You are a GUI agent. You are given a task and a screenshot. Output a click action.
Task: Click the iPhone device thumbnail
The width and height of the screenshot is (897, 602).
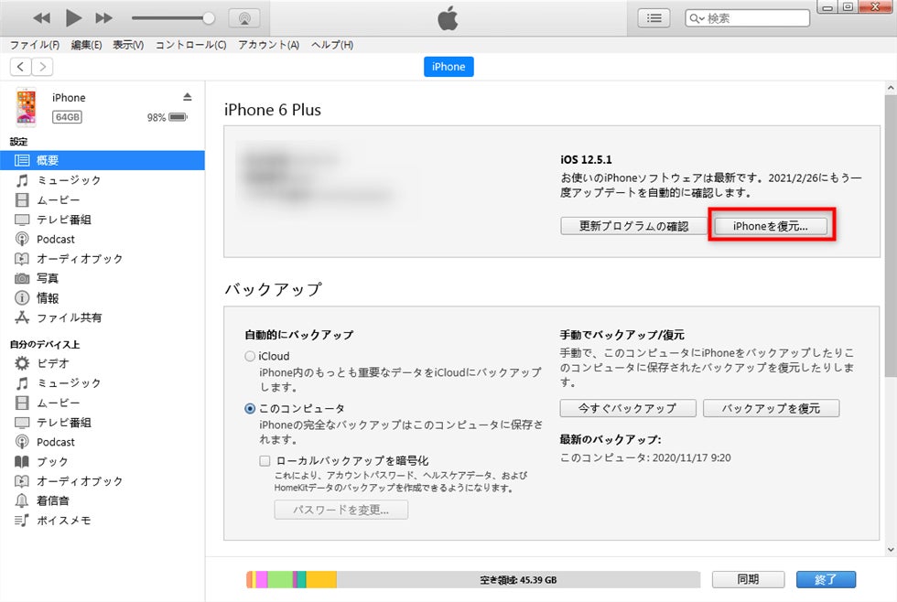tap(26, 106)
